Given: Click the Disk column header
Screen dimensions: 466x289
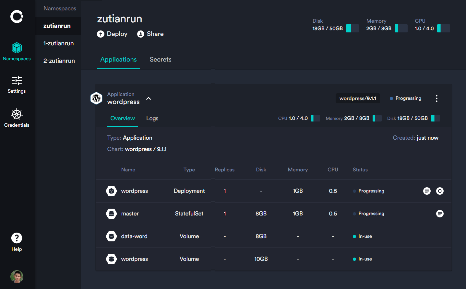Looking at the screenshot, I should 261,170.
